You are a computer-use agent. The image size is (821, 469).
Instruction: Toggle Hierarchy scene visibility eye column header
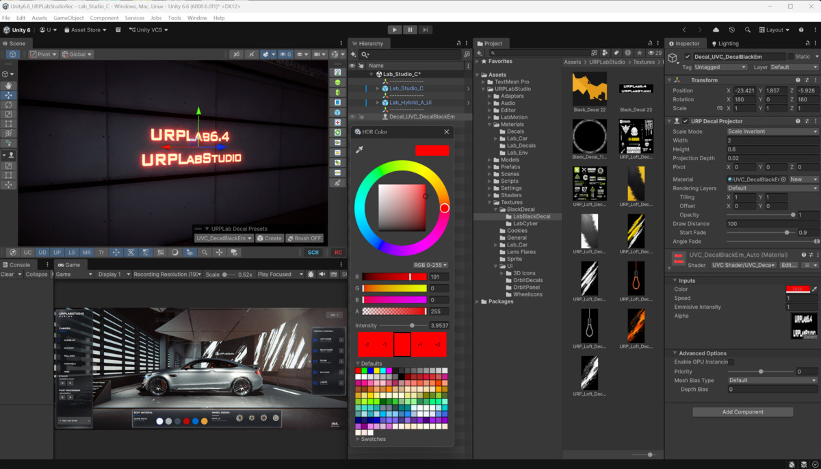click(x=352, y=66)
